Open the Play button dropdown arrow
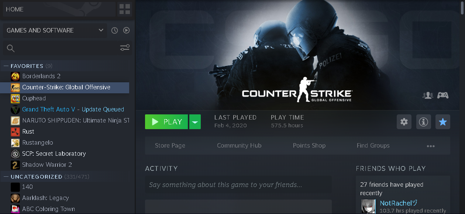 tap(195, 122)
